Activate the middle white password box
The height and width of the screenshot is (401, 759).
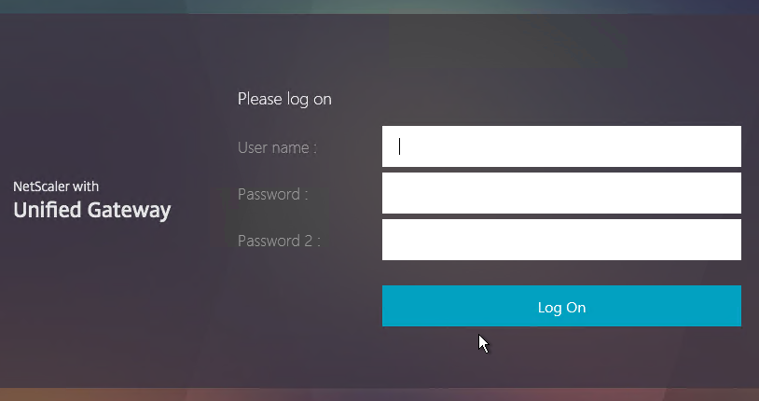tap(561, 193)
